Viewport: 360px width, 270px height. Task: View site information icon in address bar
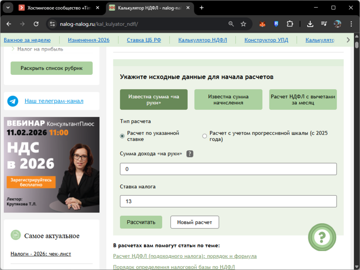point(52,24)
